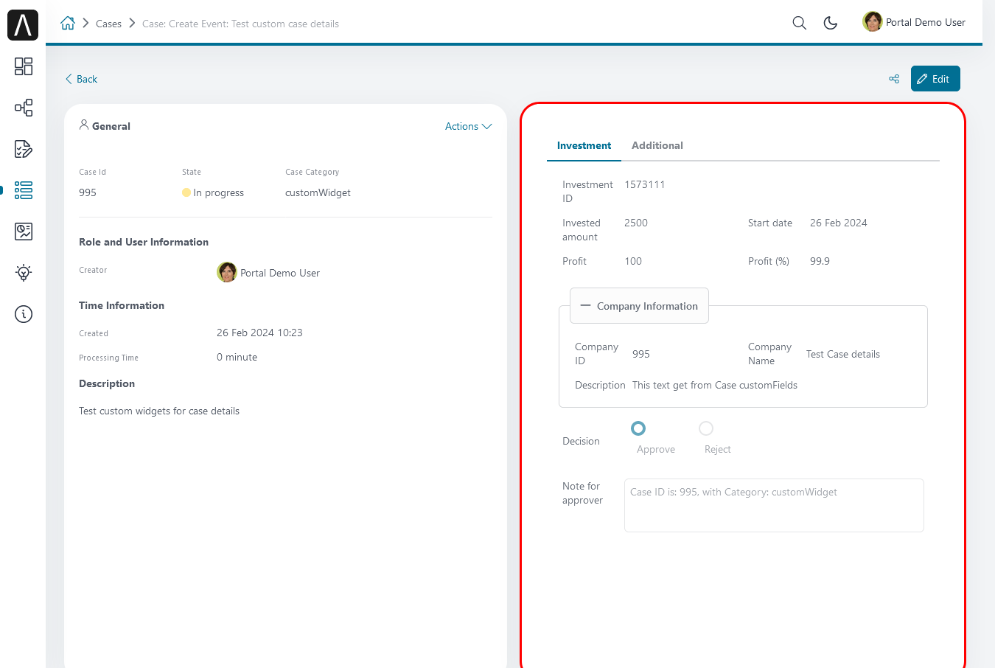This screenshot has width=995, height=668.
Task: Click the case title breadcrumb
Action: pos(240,24)
